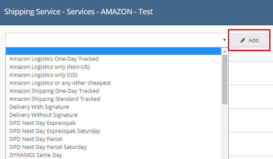Open the shipping service dropdown arrow
The width and height of the screenshot is (273, 159).
click(x=225, y=40)
